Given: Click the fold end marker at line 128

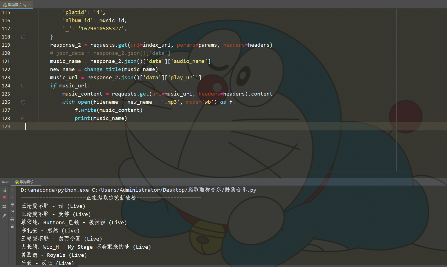Looking at the screenshot, I should pos(23,118).
